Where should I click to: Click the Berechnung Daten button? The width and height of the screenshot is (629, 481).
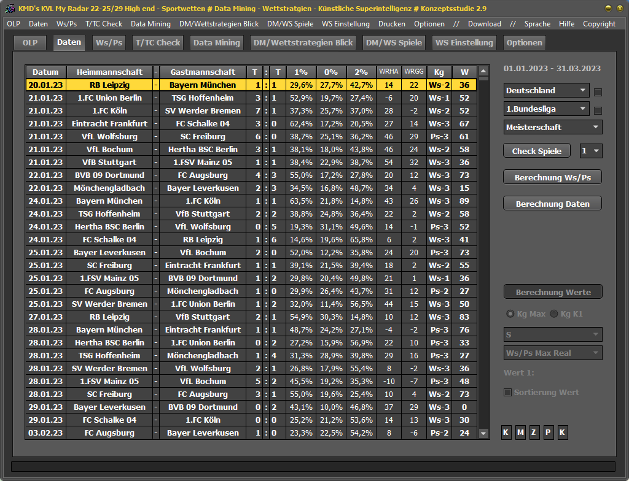(552, 204)
